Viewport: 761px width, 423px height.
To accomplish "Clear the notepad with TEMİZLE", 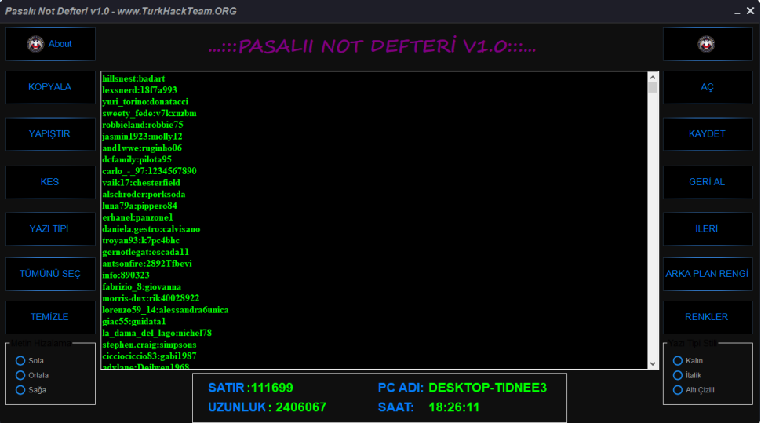I will tap(50, 317).
